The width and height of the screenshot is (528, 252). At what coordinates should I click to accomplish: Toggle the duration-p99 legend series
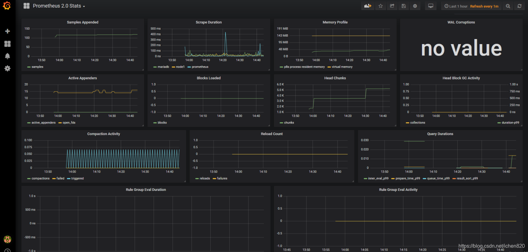510,123
